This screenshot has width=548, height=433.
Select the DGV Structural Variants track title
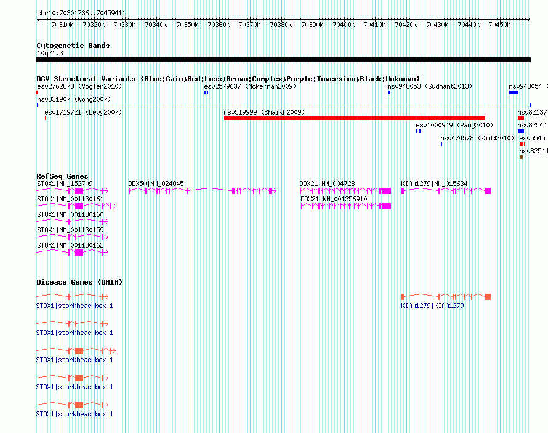pos(228,79)
